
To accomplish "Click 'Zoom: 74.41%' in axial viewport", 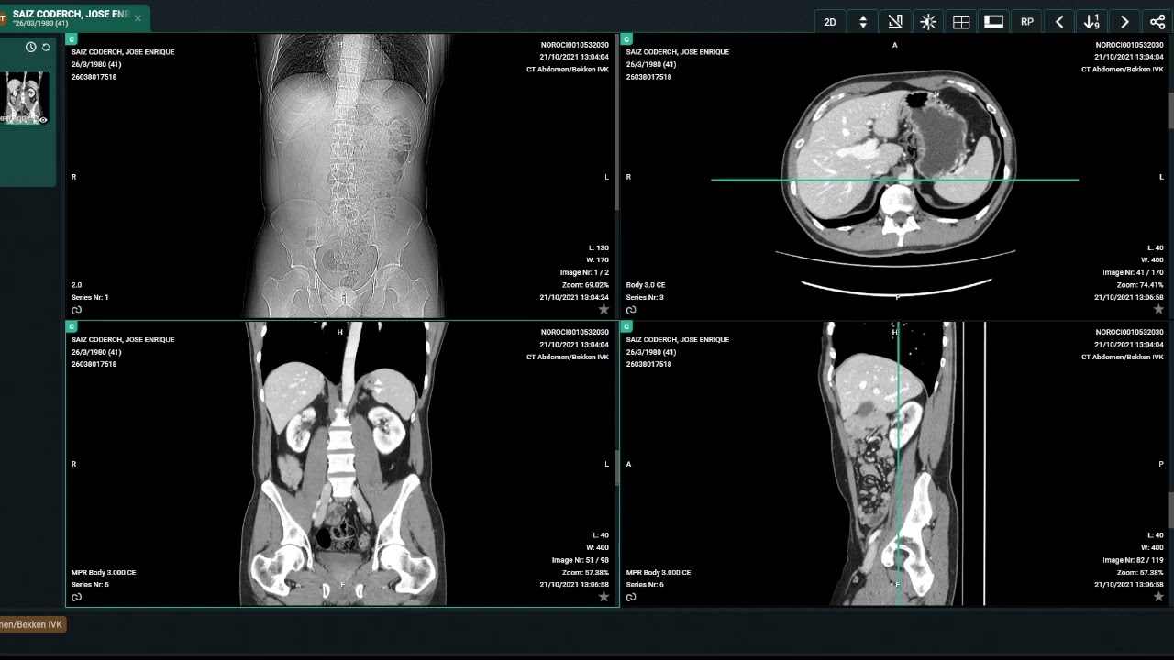I will click(1140, 285).
